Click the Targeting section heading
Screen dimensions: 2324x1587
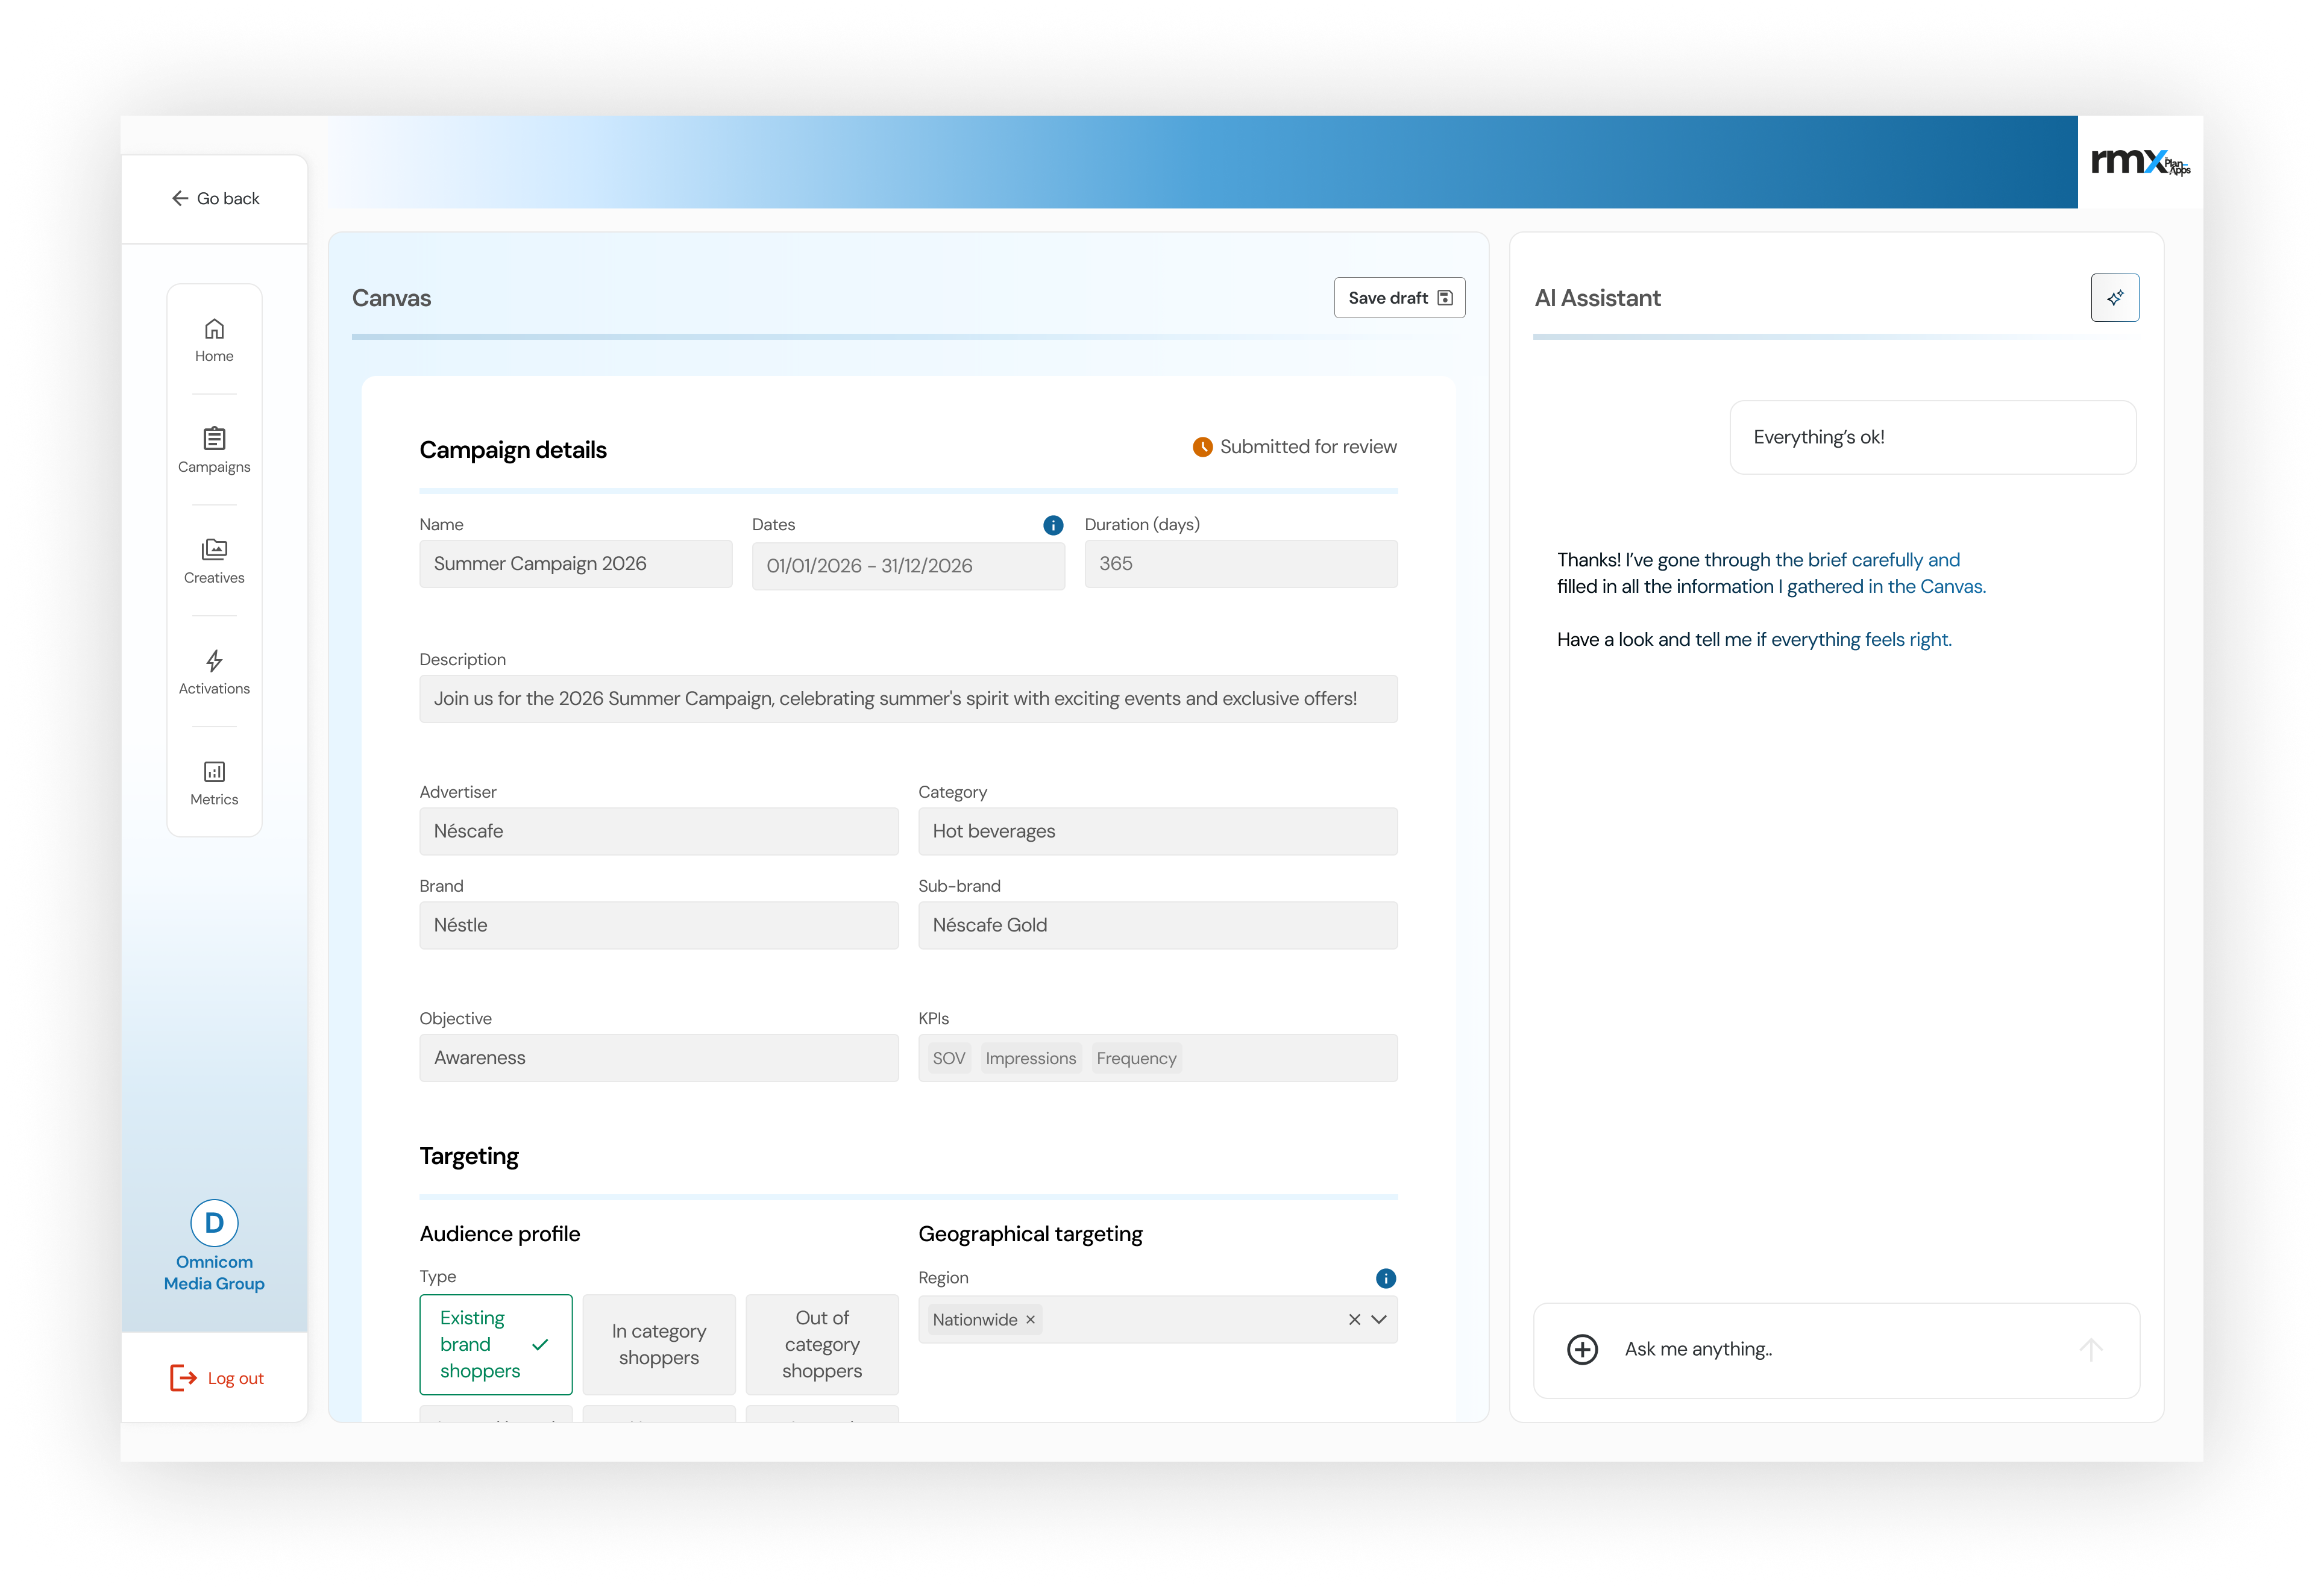(469, 1157)
